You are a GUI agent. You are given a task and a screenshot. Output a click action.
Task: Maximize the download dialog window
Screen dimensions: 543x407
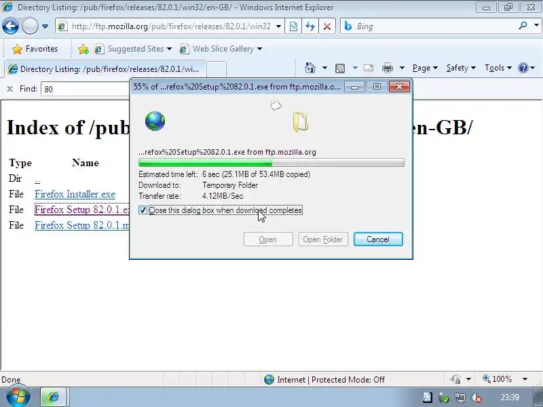[x=377, y=87]
